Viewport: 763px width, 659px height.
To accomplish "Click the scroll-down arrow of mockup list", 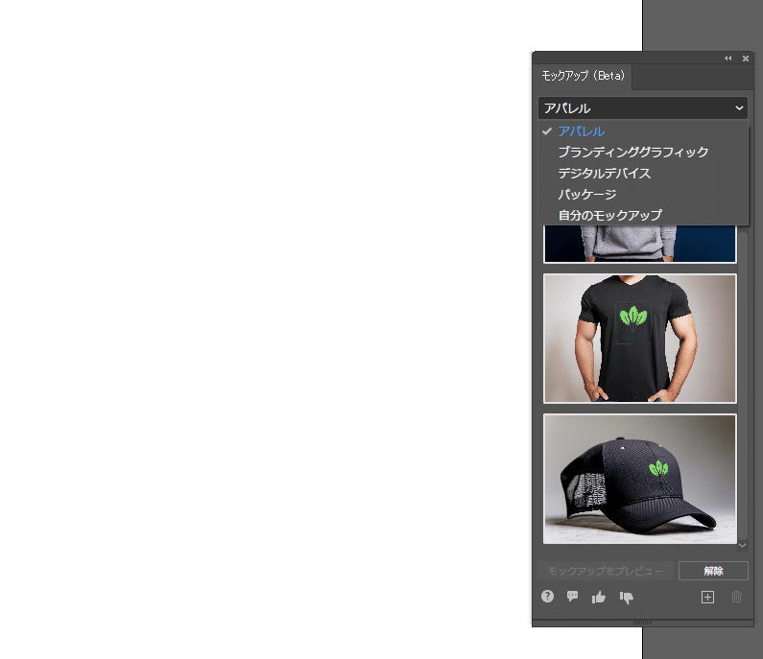I will click(743, 546).
